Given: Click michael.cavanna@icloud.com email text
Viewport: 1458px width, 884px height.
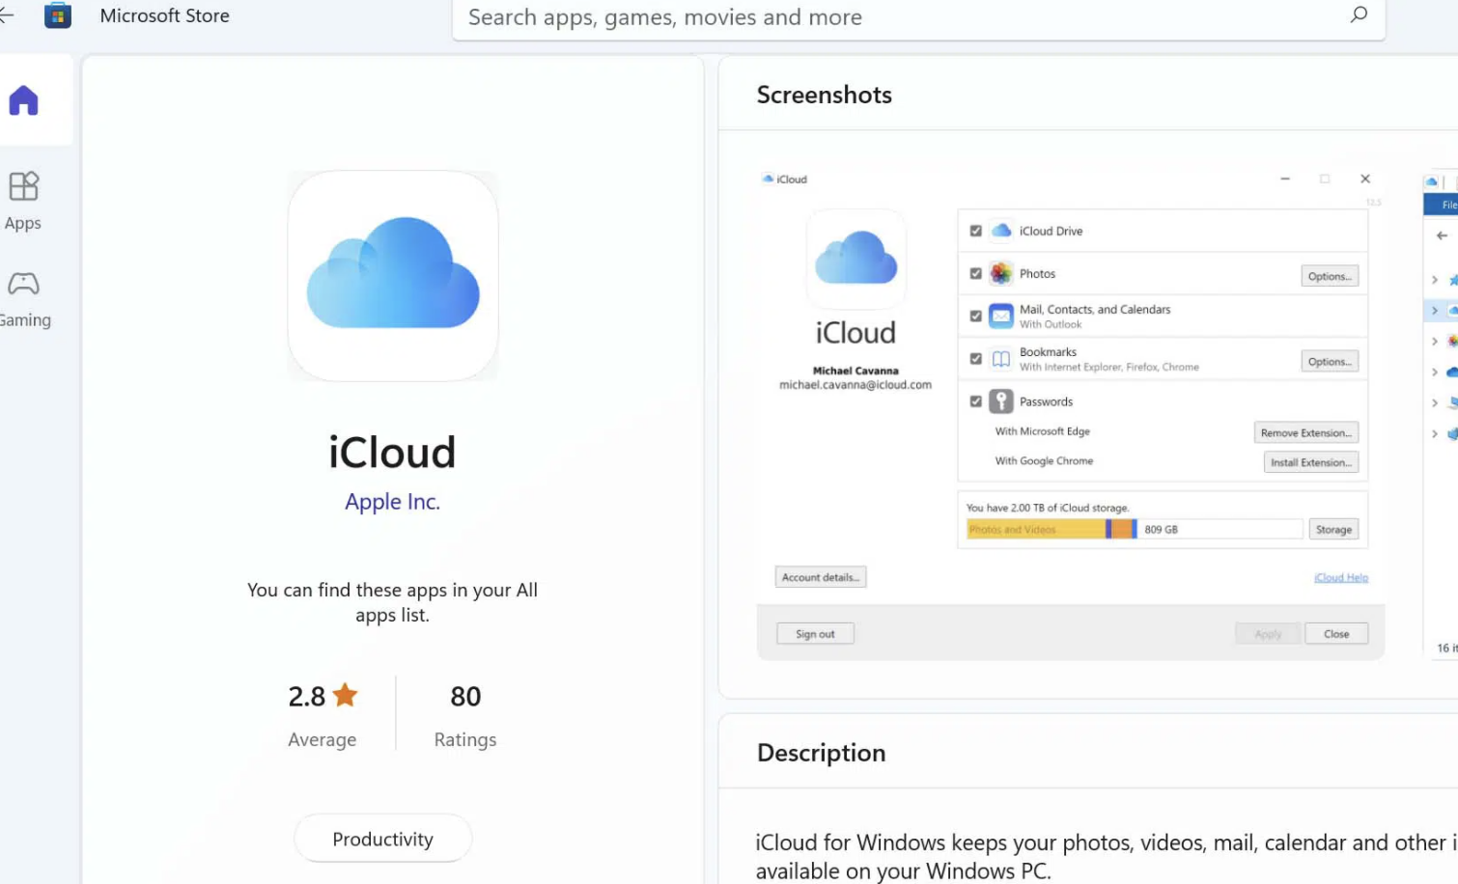Looking at the screenshot, I should pos(855,384).
